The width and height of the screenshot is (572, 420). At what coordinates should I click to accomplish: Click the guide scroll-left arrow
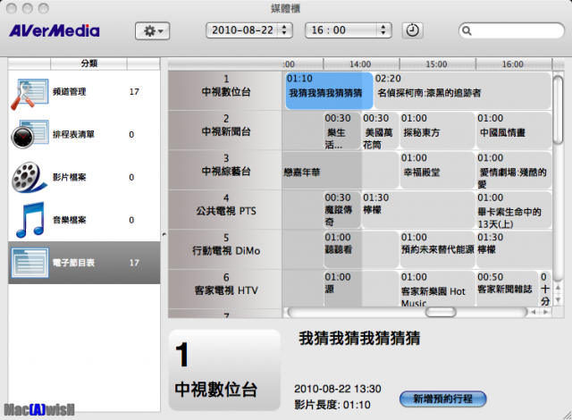(x=534, y=312)
